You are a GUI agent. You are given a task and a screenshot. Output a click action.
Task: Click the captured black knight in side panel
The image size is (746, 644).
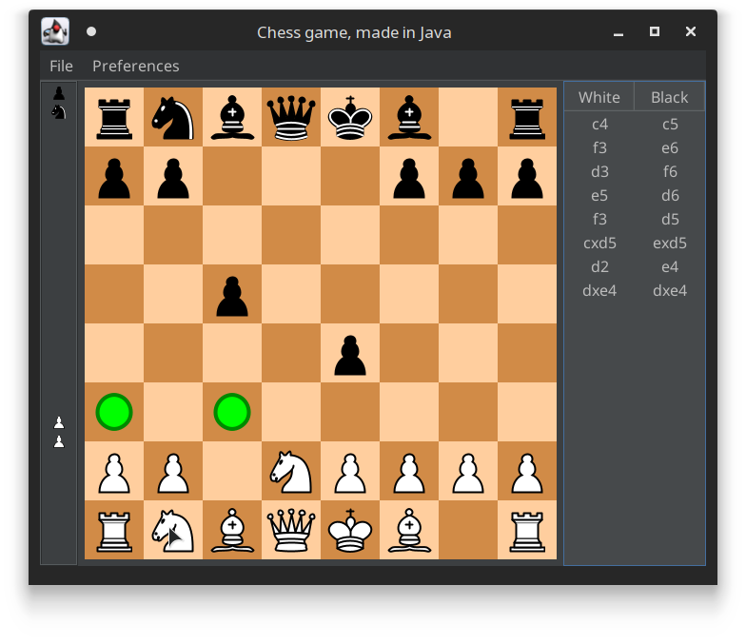point(59,112)
